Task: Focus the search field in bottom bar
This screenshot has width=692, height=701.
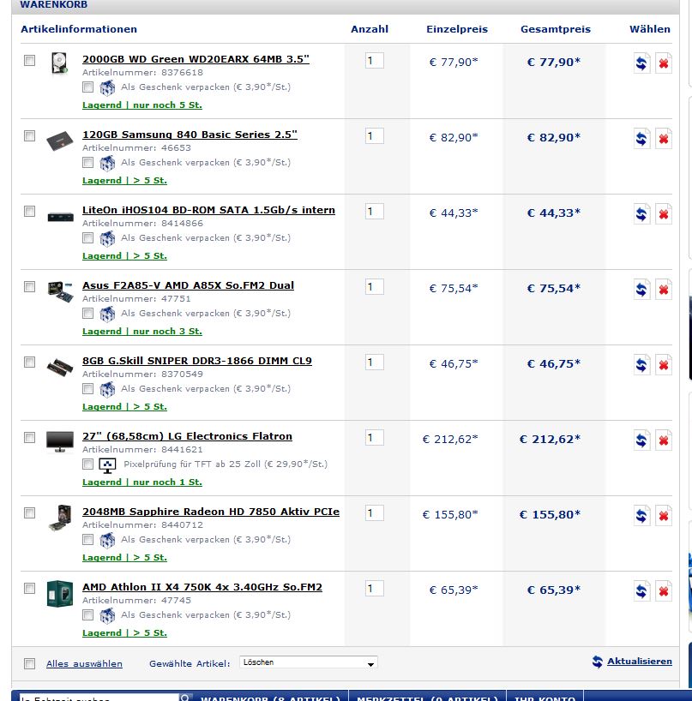Action: (99, 698)
